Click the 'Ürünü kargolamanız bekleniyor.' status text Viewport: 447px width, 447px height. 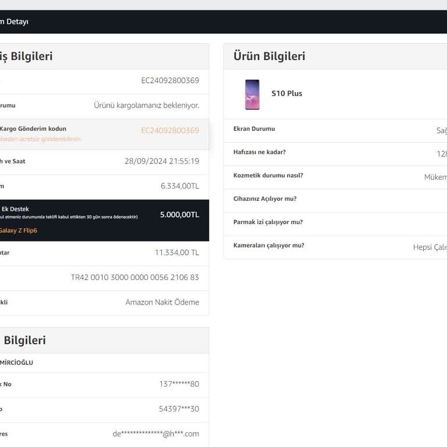(147, 105)
